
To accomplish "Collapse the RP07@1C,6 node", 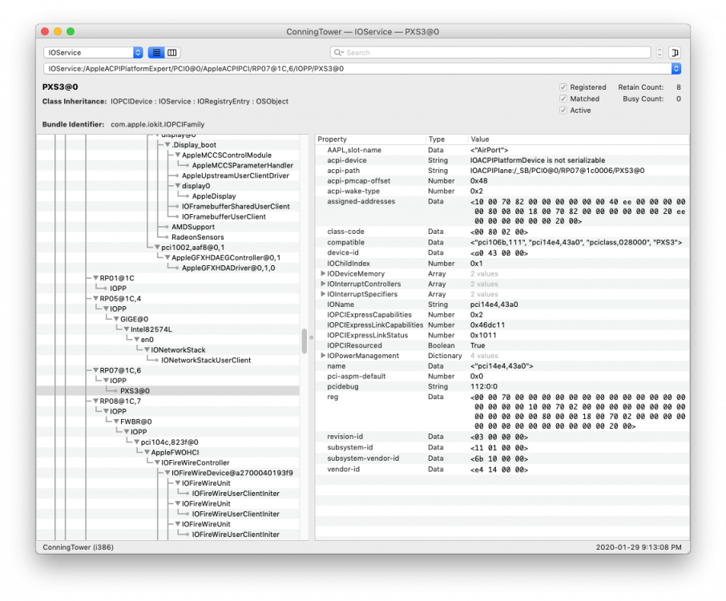I will click(95, 370).
